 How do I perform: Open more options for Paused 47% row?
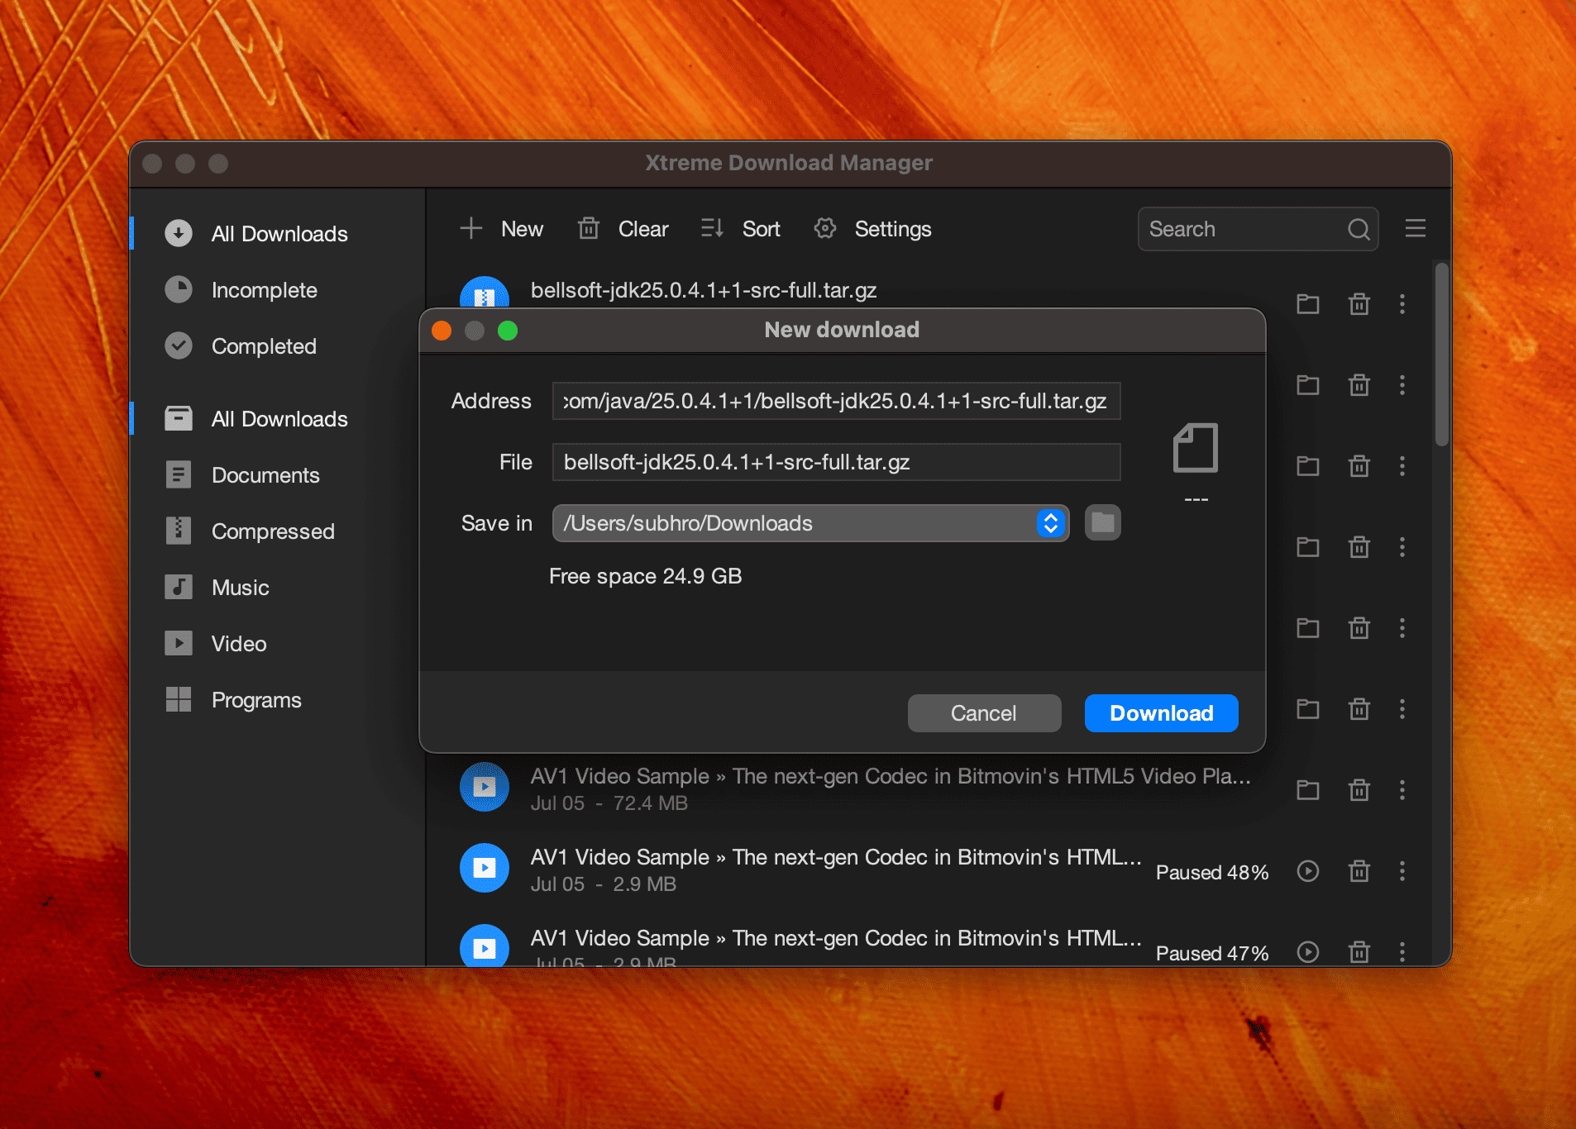point(1402,952)
